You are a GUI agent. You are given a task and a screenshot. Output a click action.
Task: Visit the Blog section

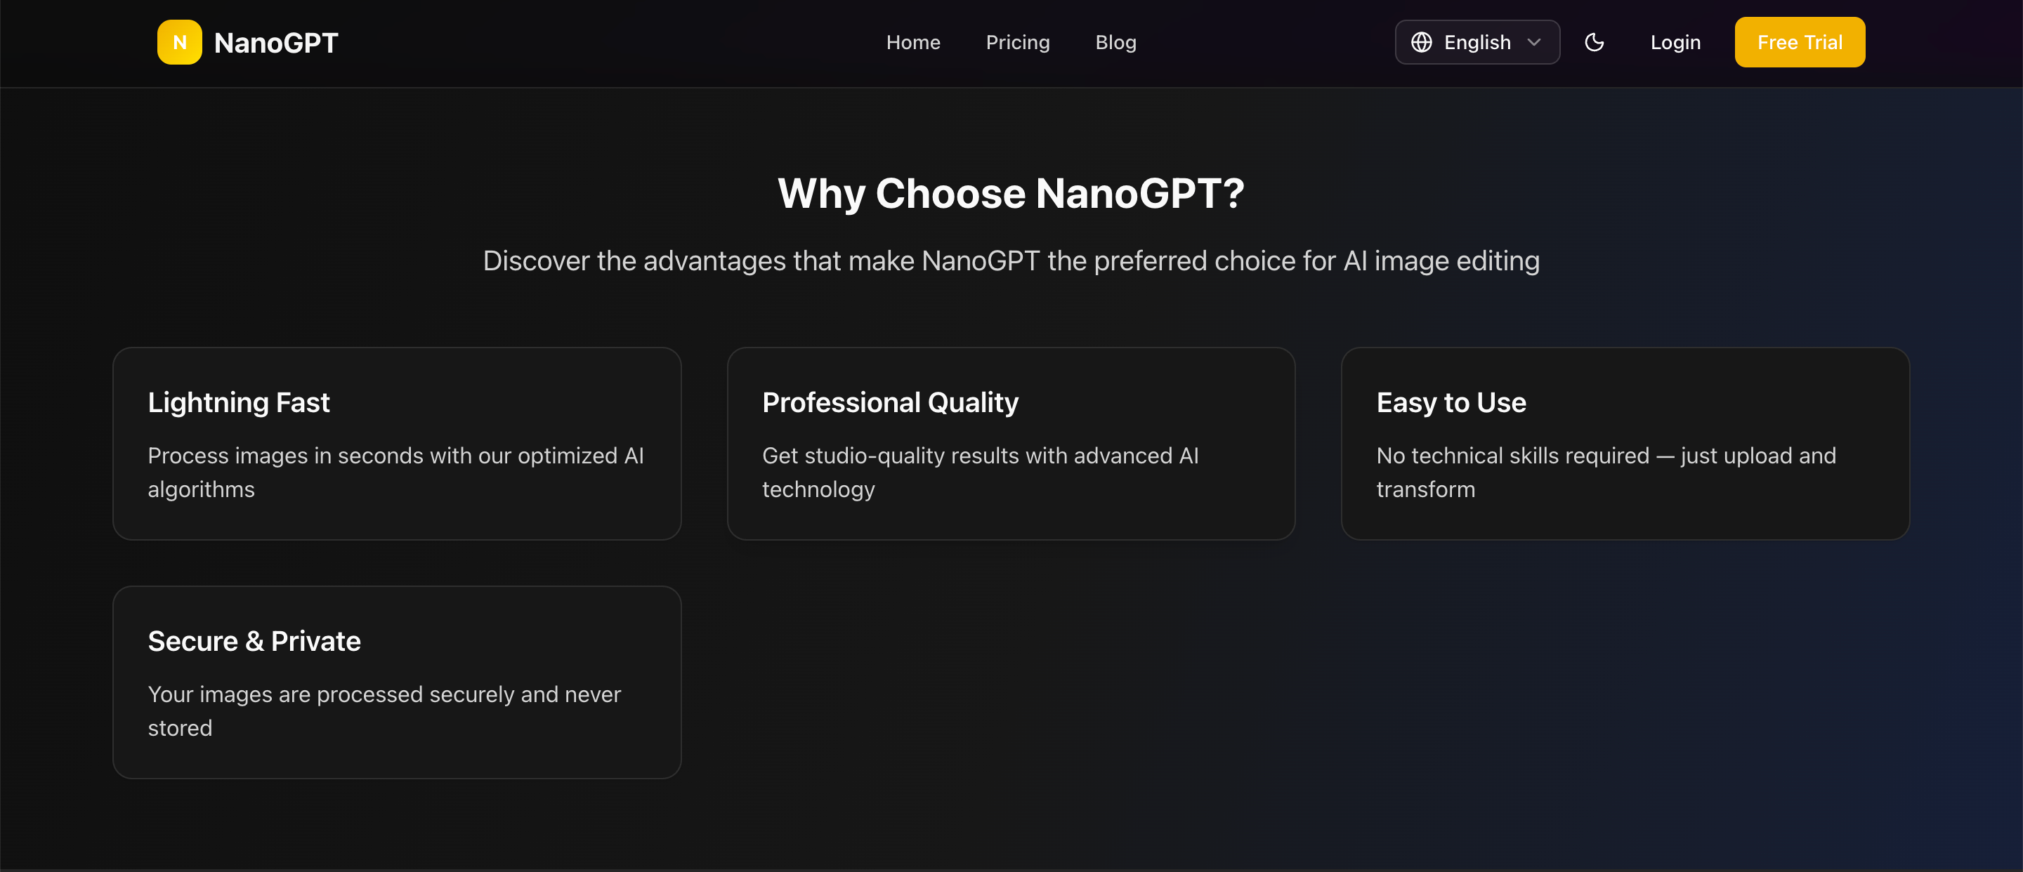1115,42
